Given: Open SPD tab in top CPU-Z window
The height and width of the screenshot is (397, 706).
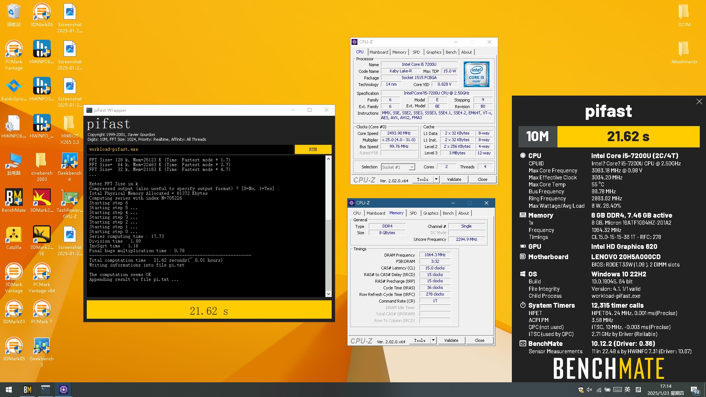Looking at the screenshot, I should (416, 52).
